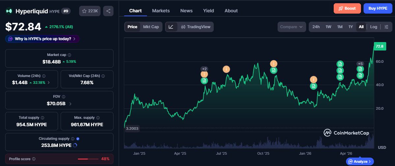395x166 pixels.
Task: Select the line chart mode icon
Action: point(171,27)
